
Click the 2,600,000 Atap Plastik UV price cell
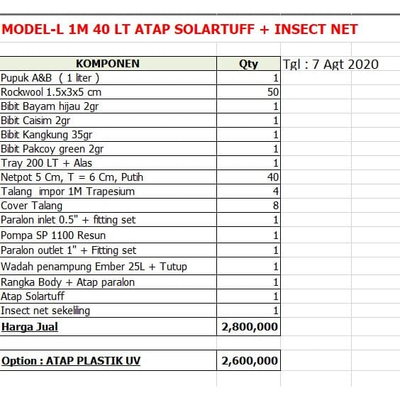[248, 360]
